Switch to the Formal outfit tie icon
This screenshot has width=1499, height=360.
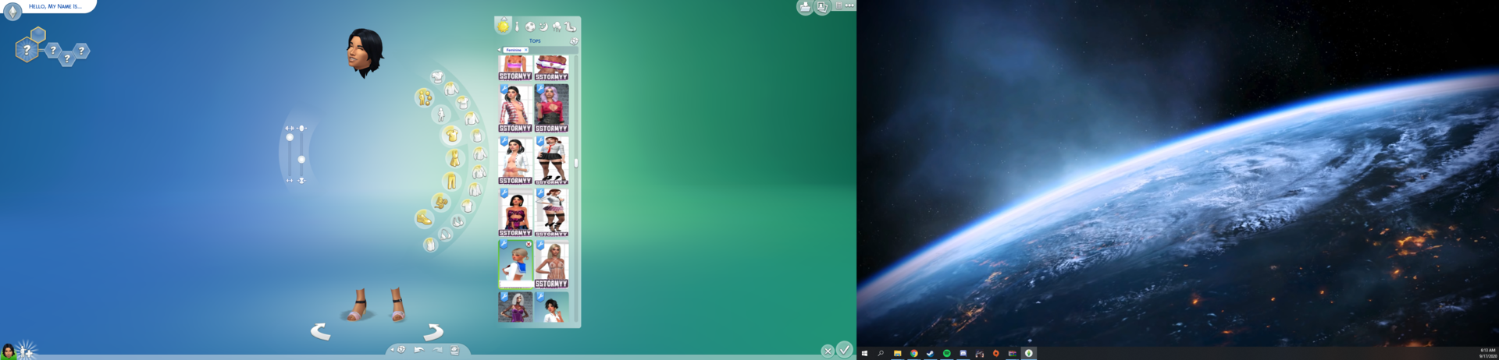point(517,26)
